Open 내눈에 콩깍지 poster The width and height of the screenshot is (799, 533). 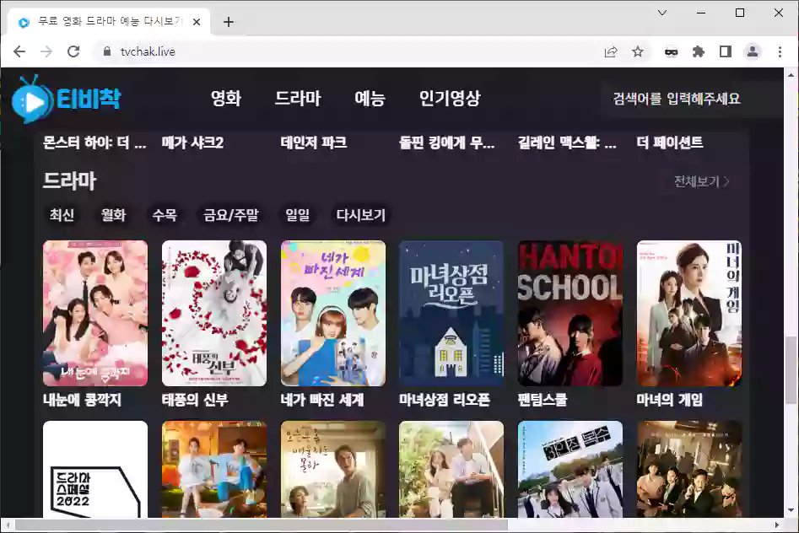coord(95,314)
